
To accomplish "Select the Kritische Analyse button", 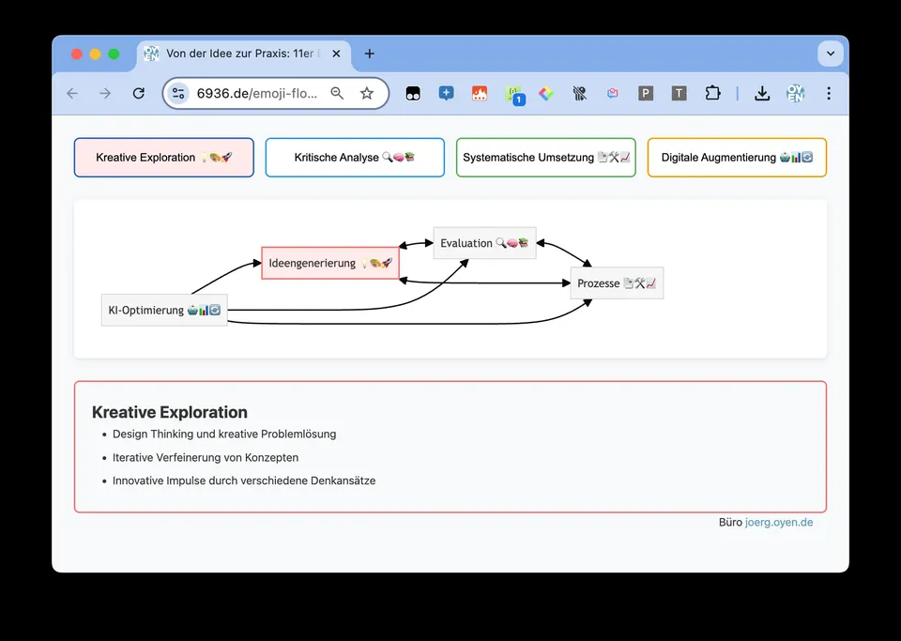I will click(355, 158).
